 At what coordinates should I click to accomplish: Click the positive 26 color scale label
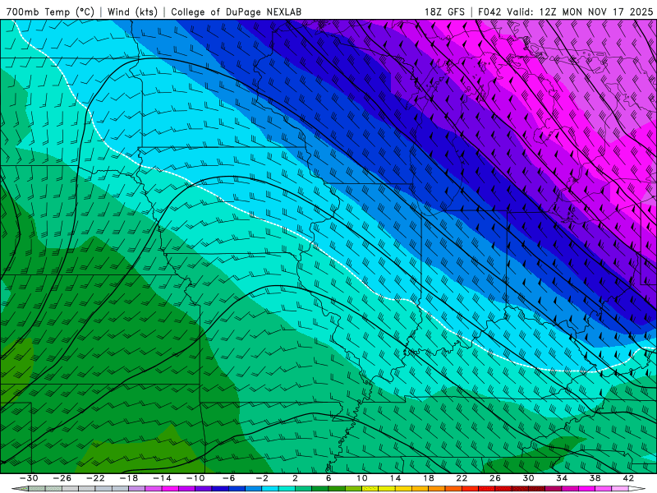click(x=495, y=478)
